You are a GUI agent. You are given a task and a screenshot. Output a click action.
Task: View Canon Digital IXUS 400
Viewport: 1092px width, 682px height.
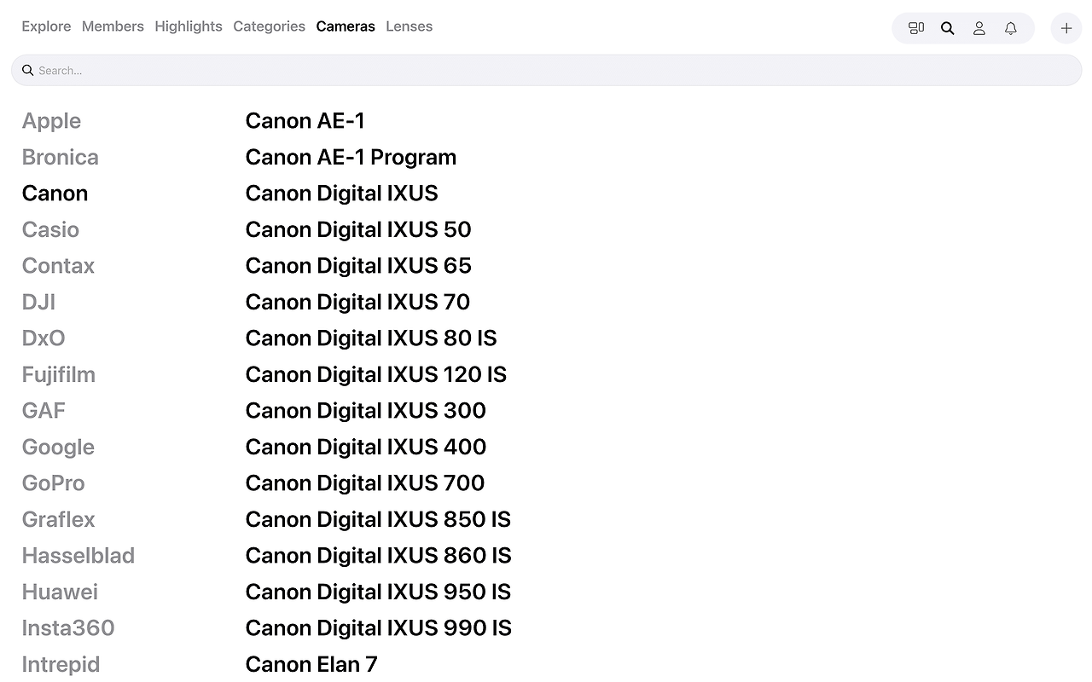pos(366,447)
